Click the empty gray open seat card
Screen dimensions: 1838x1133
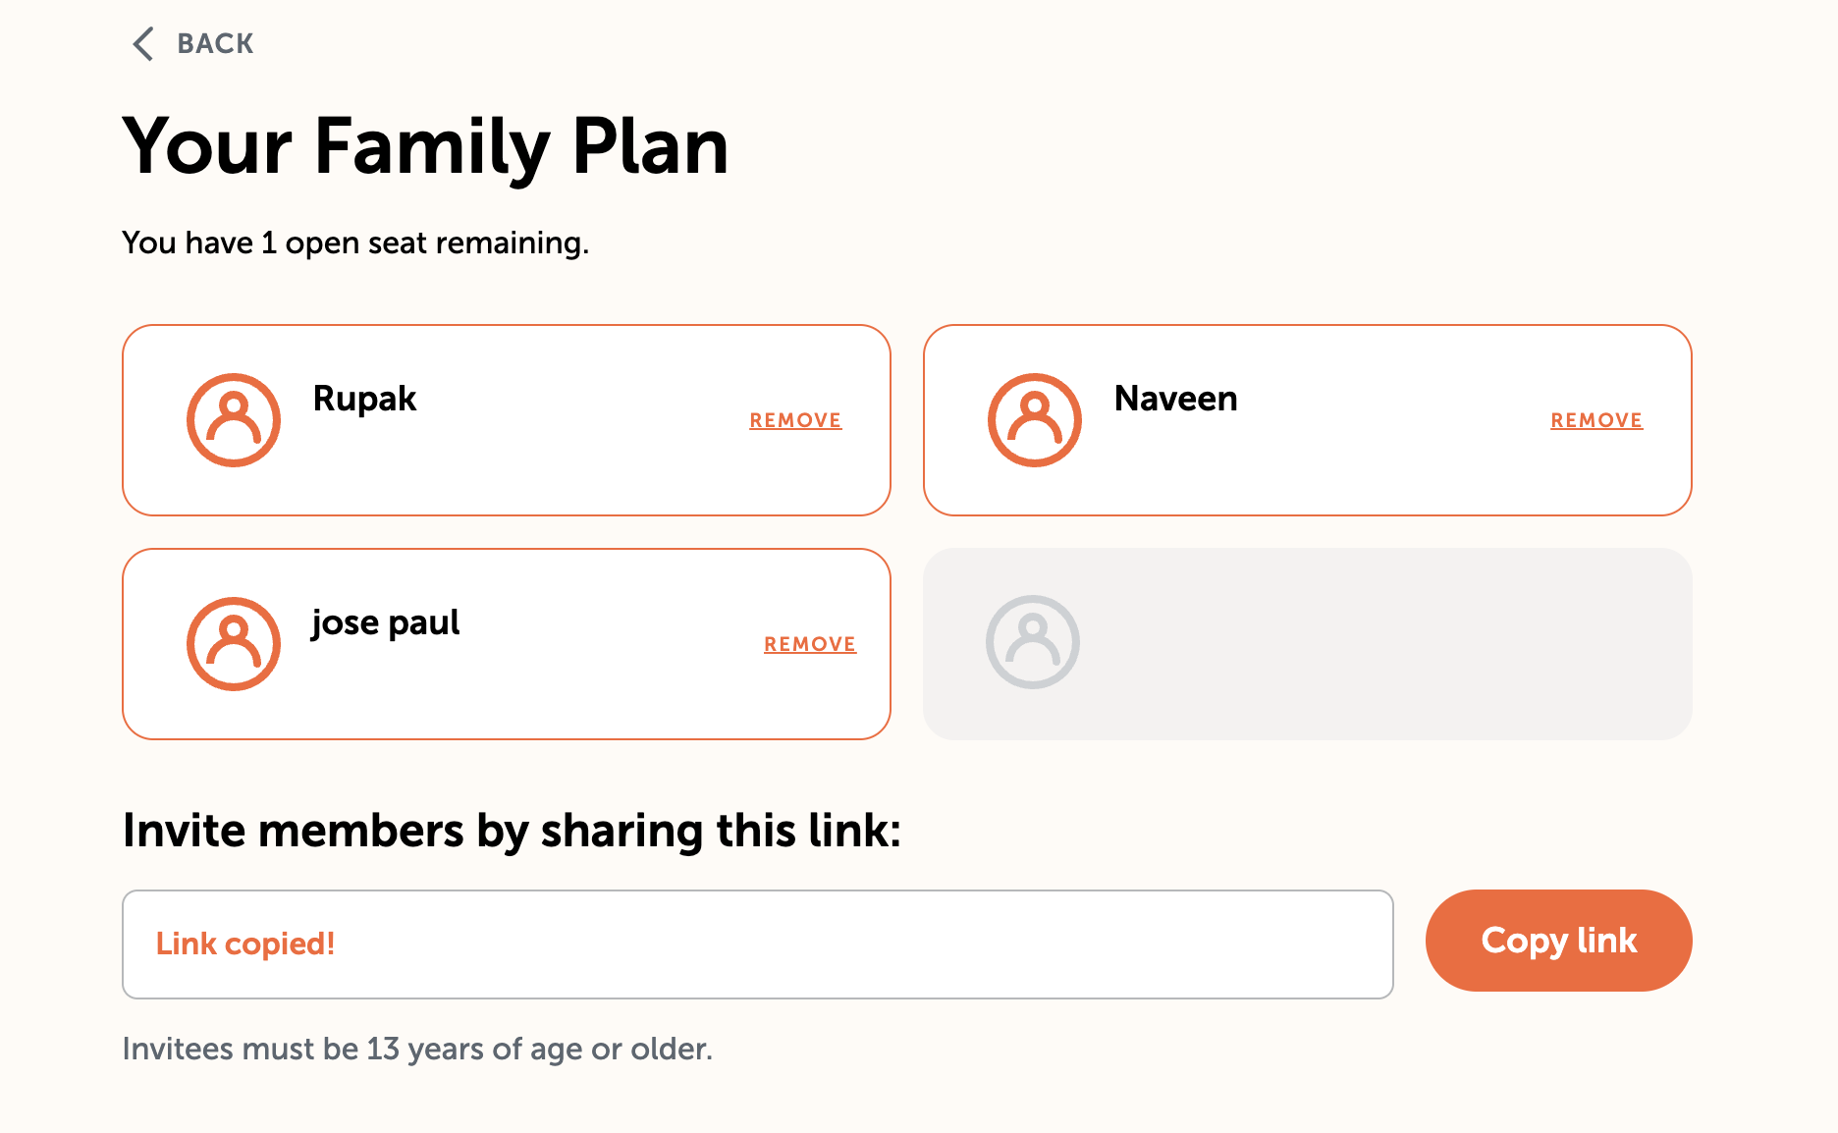pos(1375,644)
